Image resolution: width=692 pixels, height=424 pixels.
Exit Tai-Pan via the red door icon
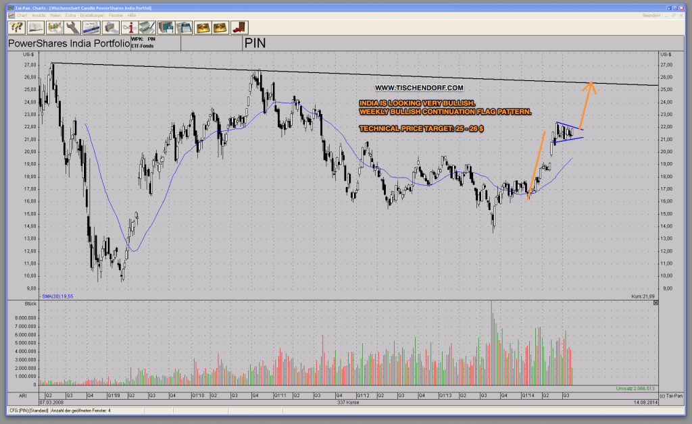(x=238, y=27)
